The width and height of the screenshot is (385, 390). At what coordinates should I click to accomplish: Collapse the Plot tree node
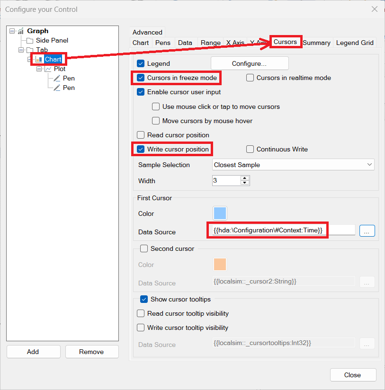(39, 69)
